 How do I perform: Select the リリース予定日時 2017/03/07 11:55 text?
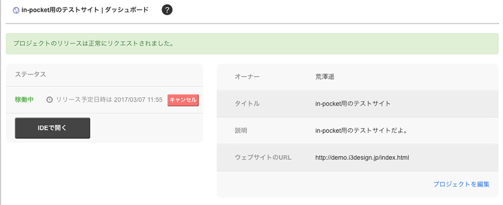(109, 100)
